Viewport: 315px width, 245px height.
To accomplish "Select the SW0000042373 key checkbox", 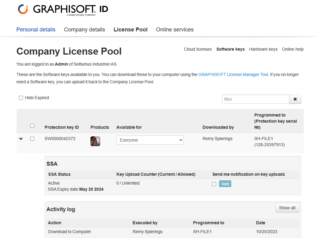I will point(32,139).
